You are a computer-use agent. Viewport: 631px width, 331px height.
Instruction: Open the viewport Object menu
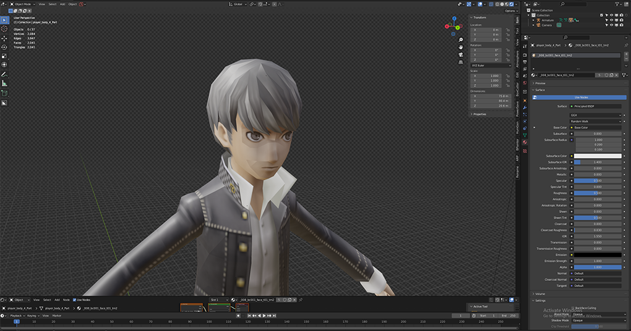coord(72,4)
